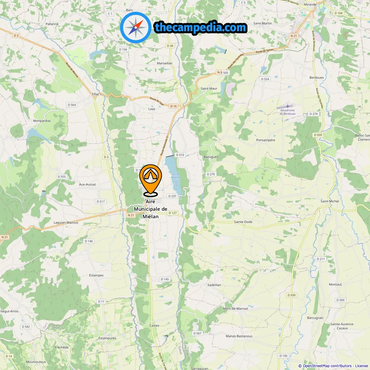370x370 pixels.
Task: Click the D 510 road shield
Action: [180, 155]
